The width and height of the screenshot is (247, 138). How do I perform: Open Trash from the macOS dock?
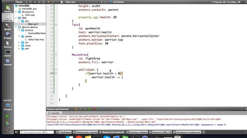coord(178,137)
